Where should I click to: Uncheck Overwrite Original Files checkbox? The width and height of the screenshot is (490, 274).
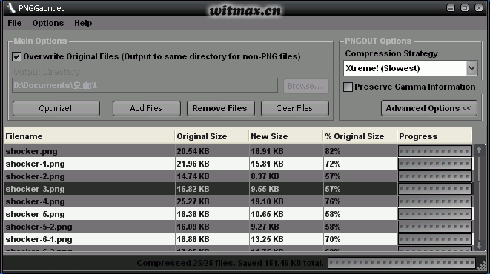pyautogui.click(x=16, y=57)
